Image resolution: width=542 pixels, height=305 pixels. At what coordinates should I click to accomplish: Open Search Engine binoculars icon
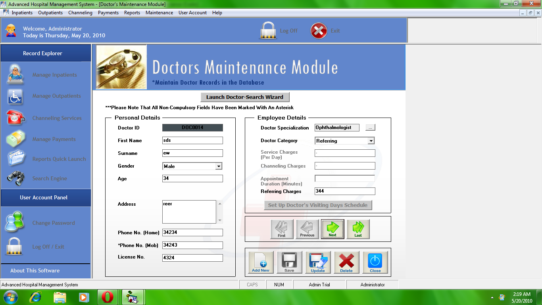click(16, 179)
